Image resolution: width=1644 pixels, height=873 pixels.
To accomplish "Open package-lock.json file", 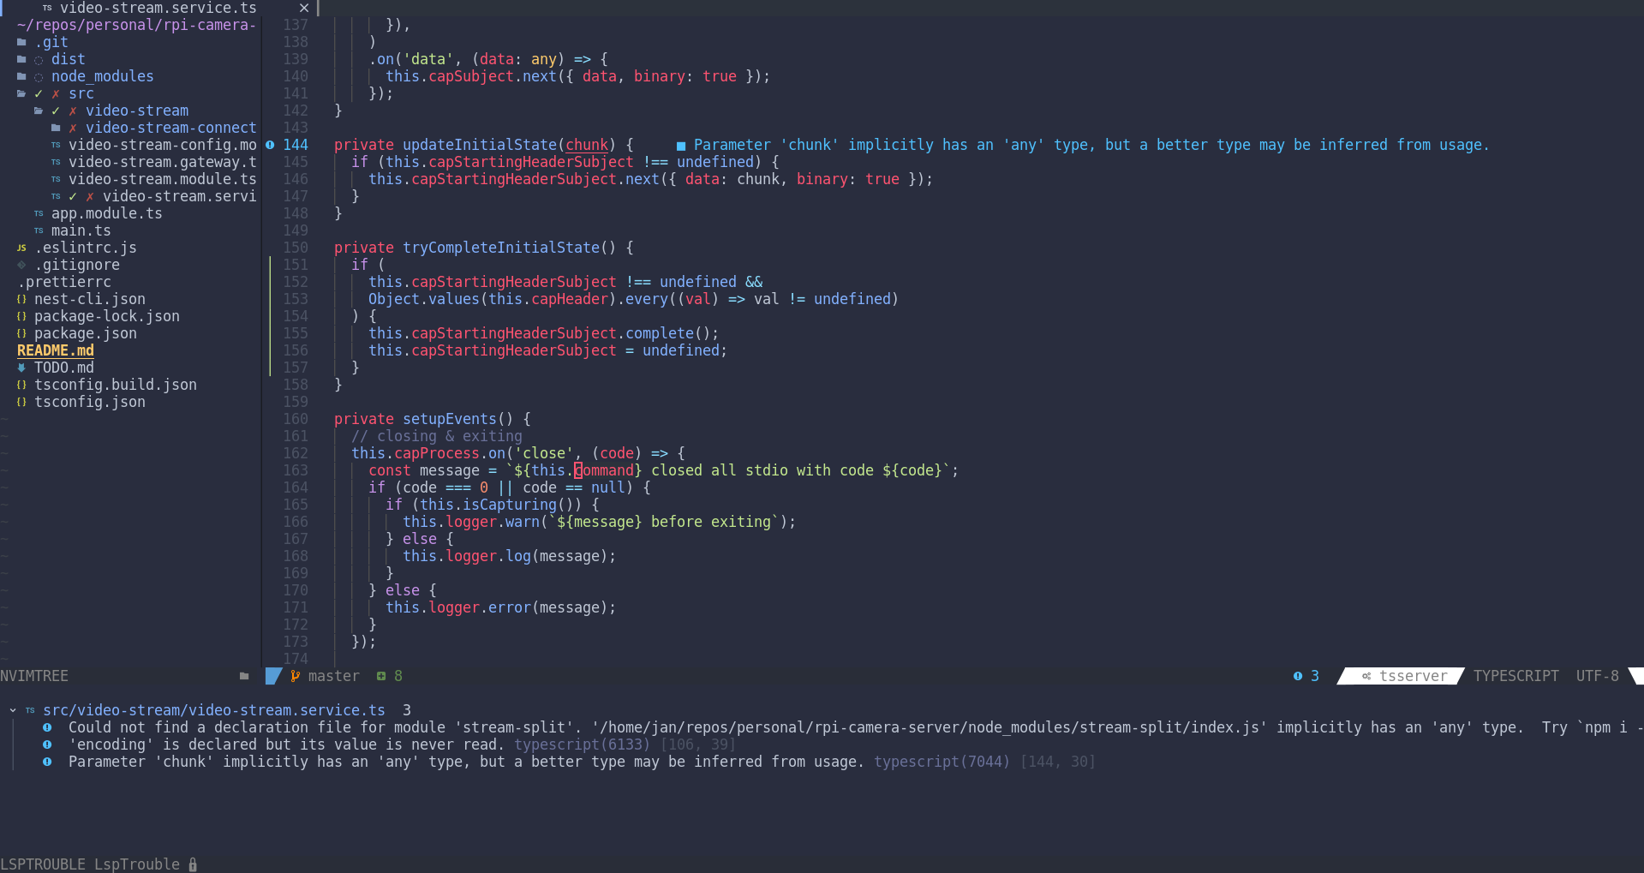I will pos(107,316).
